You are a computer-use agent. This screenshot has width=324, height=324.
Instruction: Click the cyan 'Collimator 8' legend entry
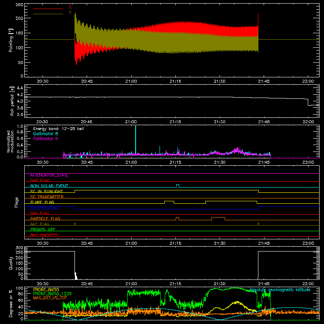coord(45,134)
